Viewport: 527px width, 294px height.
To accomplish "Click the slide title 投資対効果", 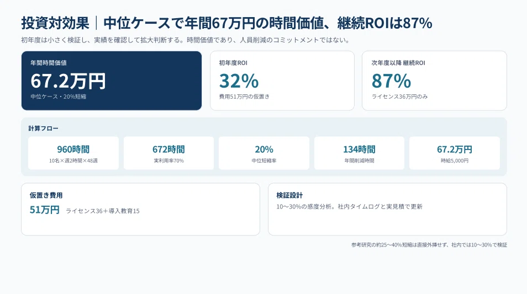I will pyautogui.click(x=55, y=23).
